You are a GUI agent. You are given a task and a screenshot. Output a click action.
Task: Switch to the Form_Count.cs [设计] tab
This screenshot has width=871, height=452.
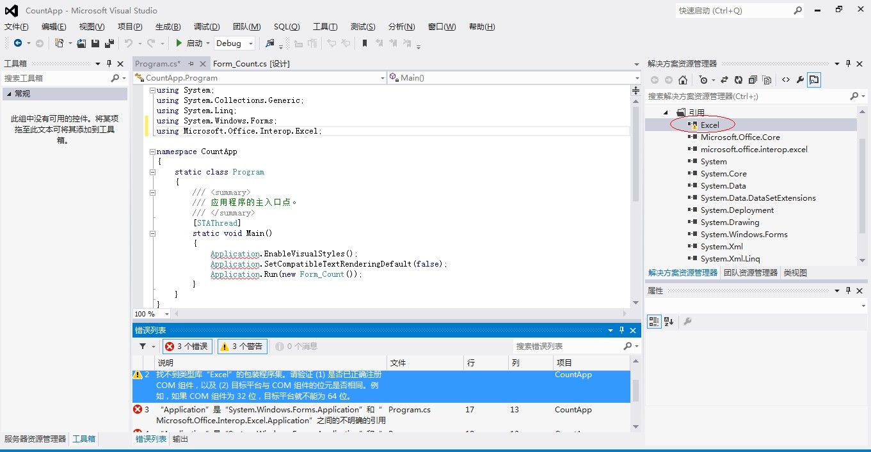252,63
